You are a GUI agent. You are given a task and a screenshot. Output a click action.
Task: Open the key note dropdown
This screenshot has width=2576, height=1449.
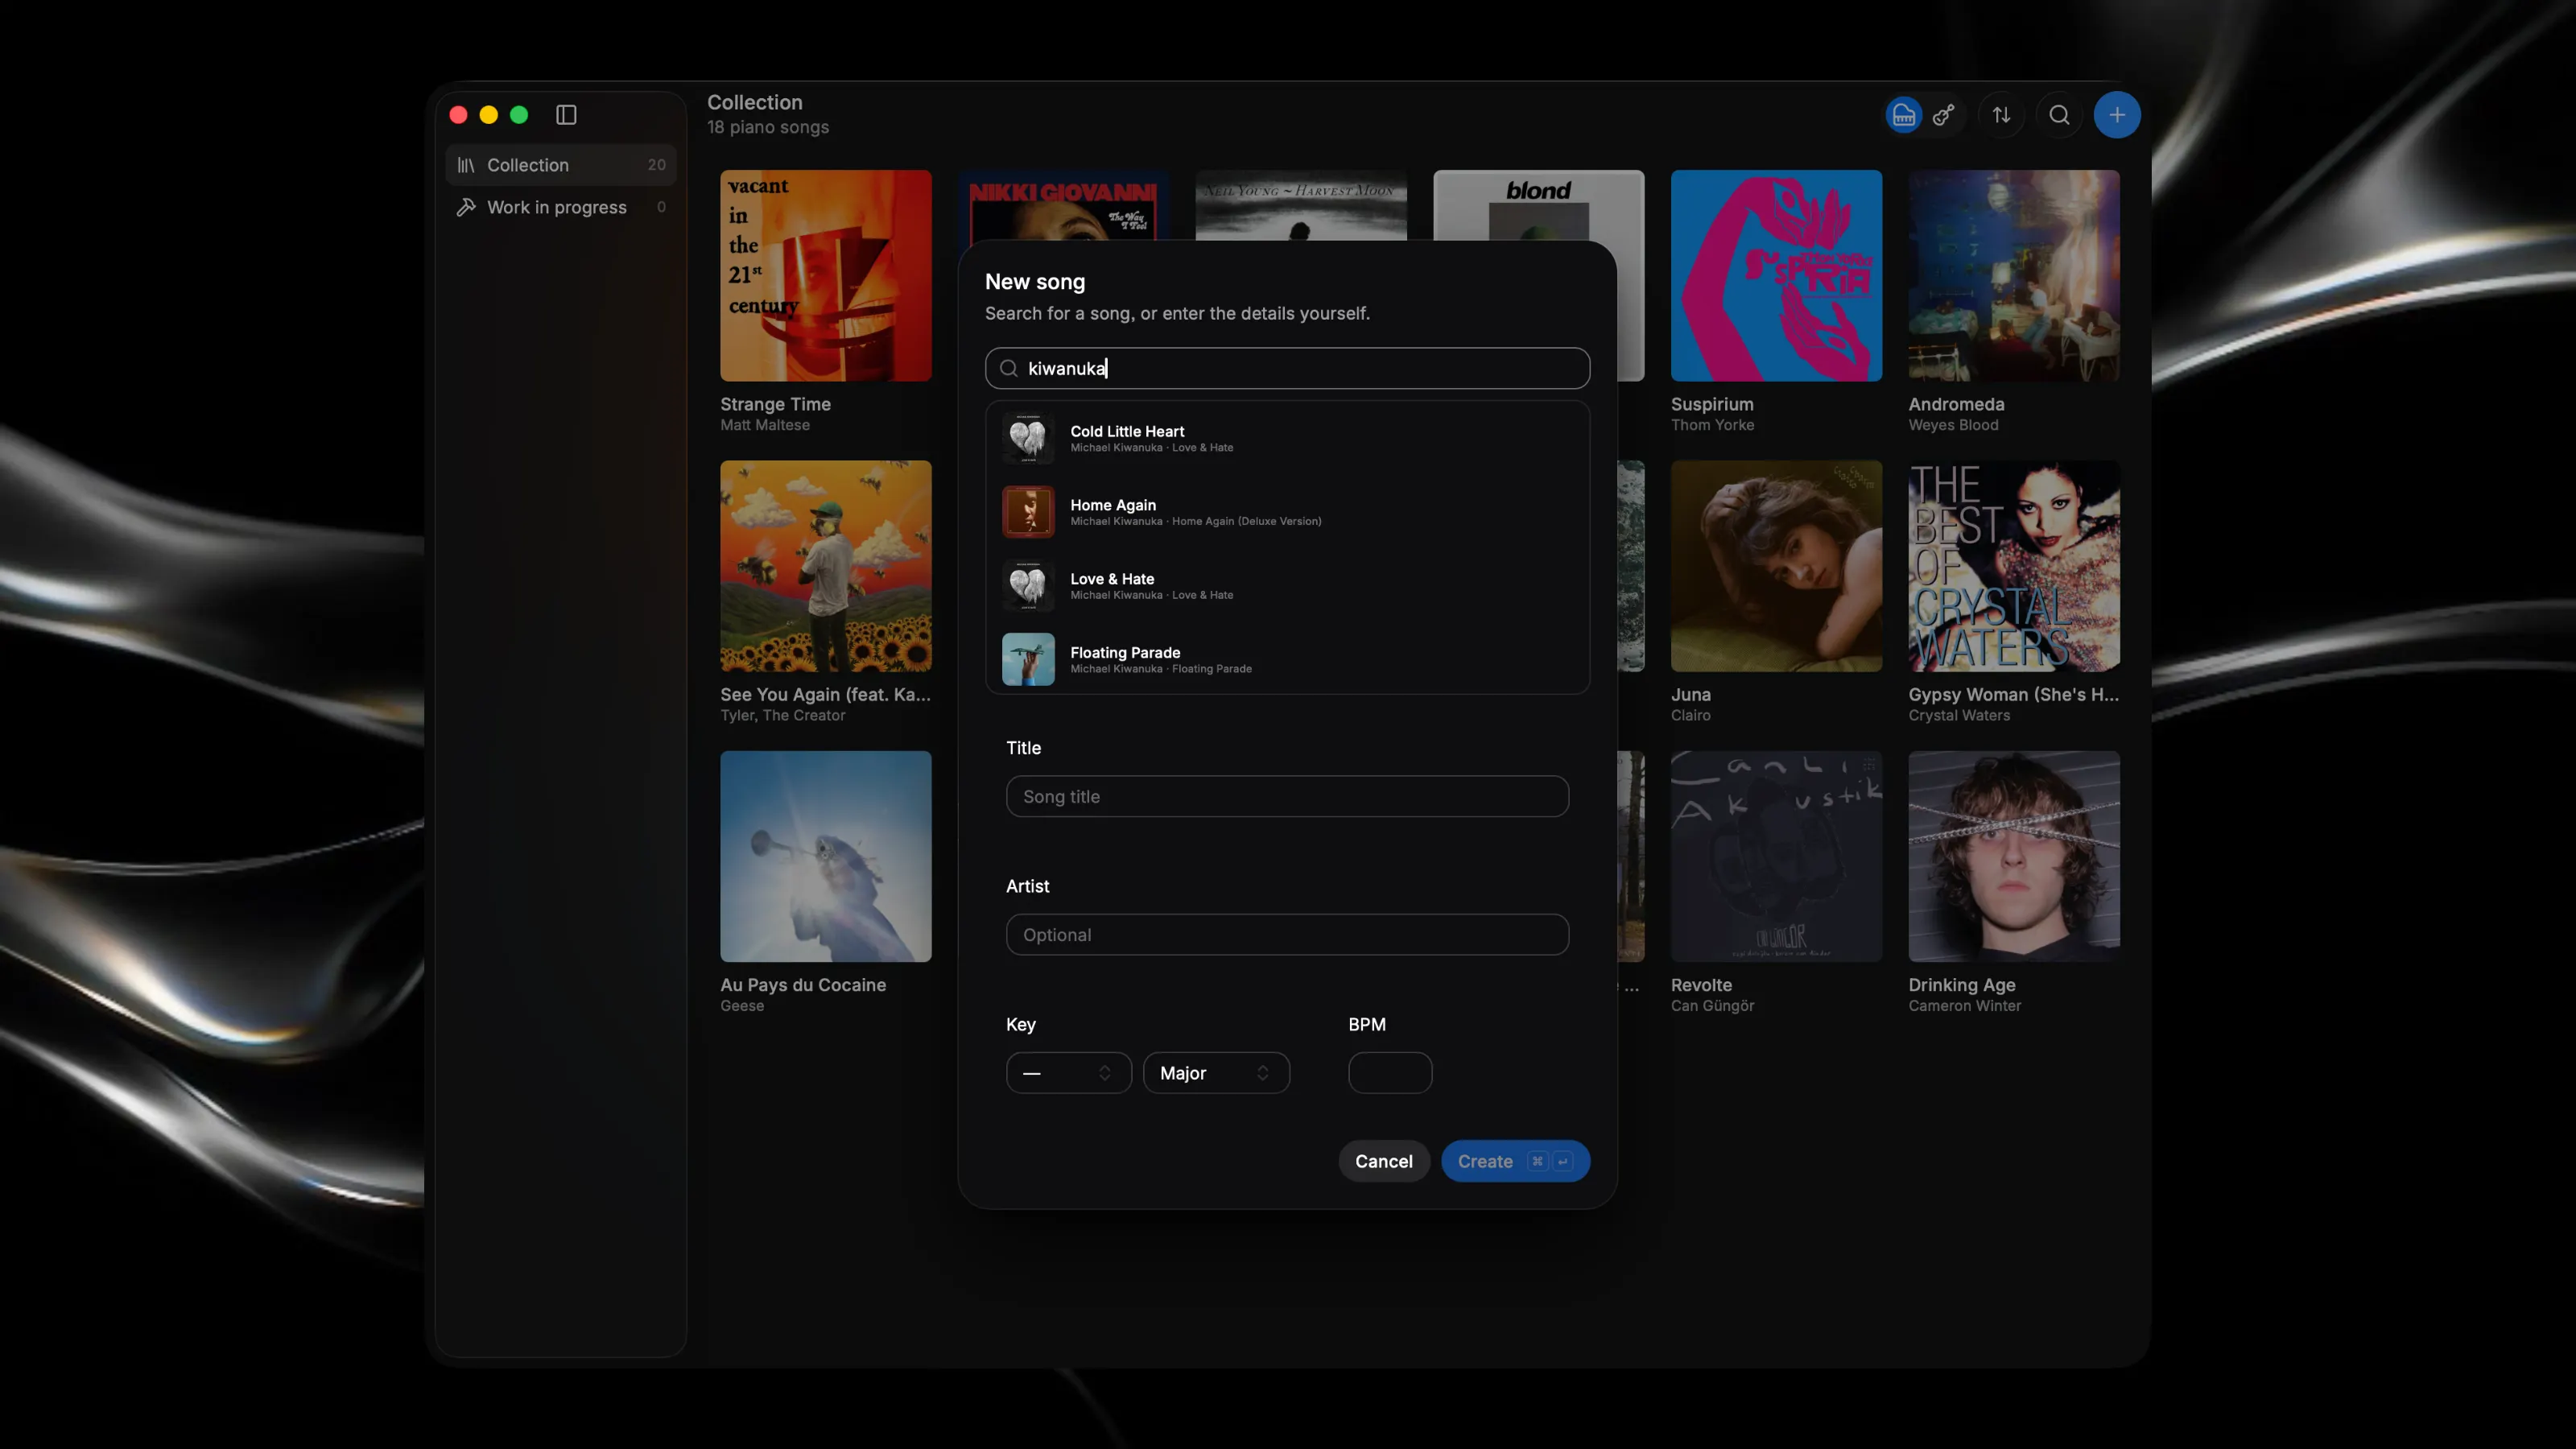pos(1068,1073)
